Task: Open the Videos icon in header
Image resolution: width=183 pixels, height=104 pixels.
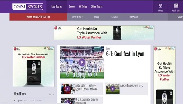Action: coord(160,8)
